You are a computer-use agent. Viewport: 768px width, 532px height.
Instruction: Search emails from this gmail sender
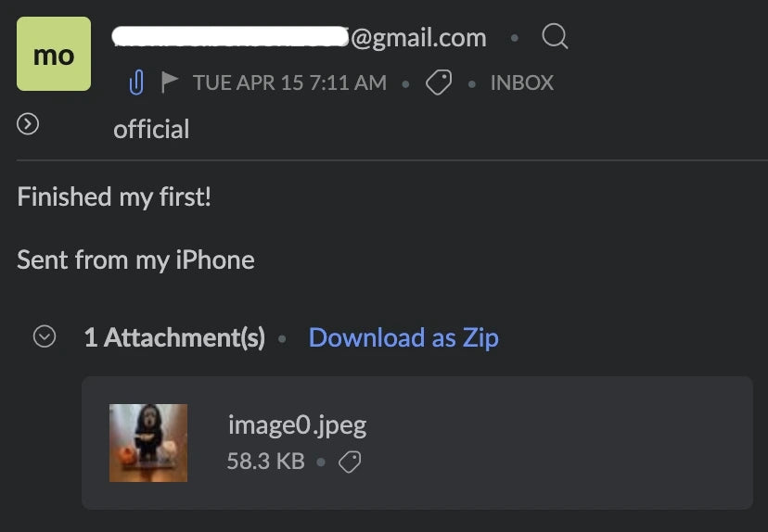pyautogui.click(x=555, y=37)
